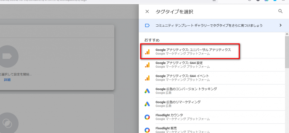289x133 pixels.
Task: Open community template gallery banner text
Action: pyautogui.click(x=209, y=26)
